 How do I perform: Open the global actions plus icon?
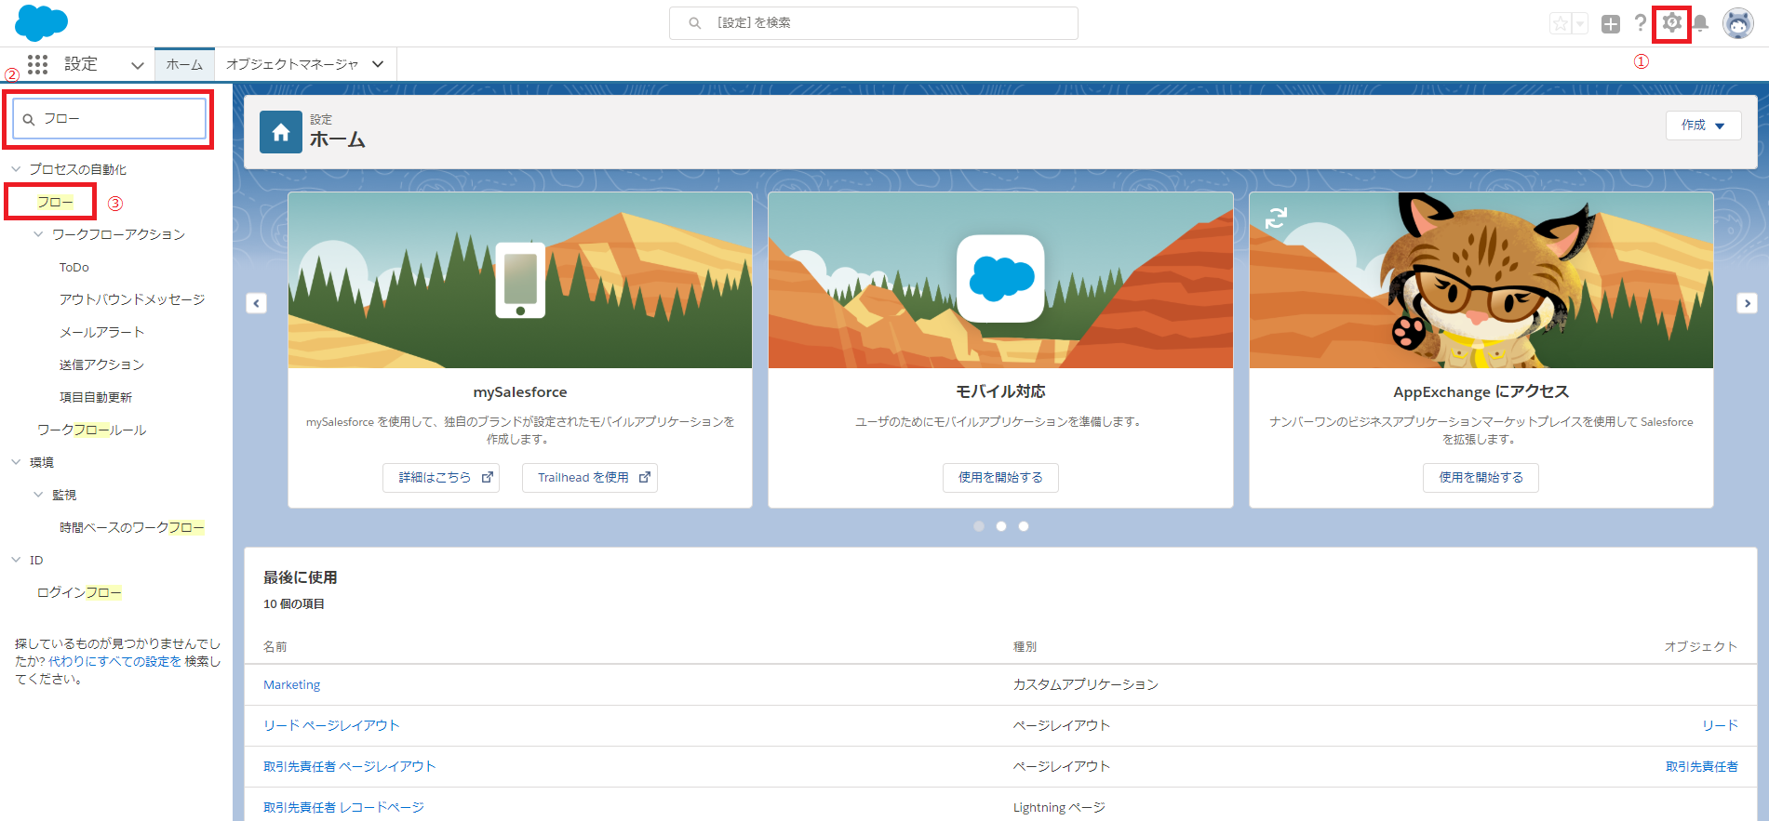click(x=1611, y=24)
